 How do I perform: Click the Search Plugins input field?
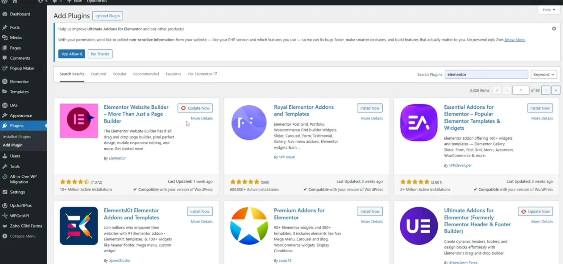click(486, 74)
